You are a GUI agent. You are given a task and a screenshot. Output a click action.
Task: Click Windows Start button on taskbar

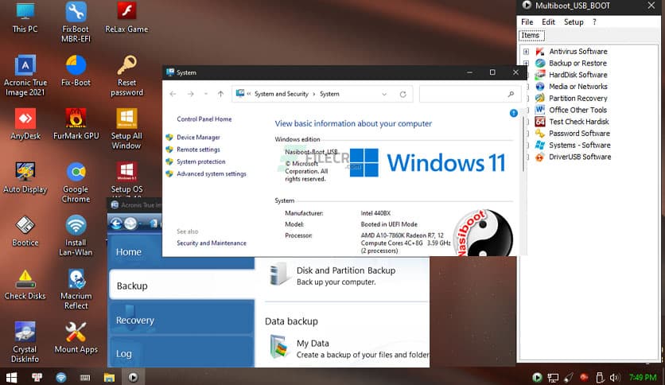[11, 377]
